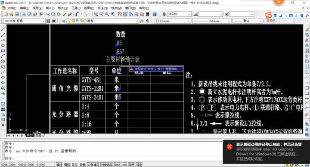Screen dimensions: 310x167
Task: Toggle 极轴 (Polar) tracking in status bar
Action: coord(82,164)
